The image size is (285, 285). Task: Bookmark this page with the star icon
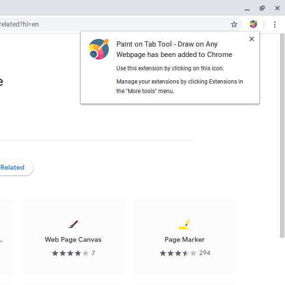point(234,24)
